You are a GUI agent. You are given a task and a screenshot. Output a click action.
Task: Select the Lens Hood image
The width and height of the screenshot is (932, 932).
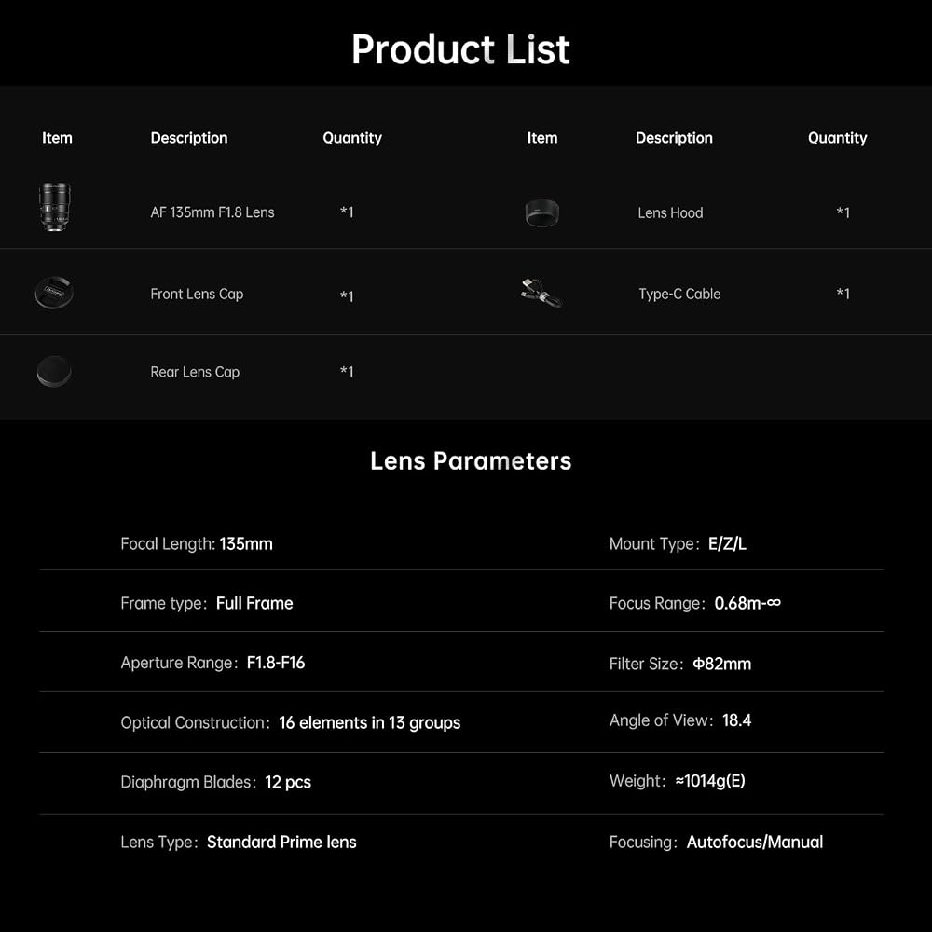coord(542,212)
